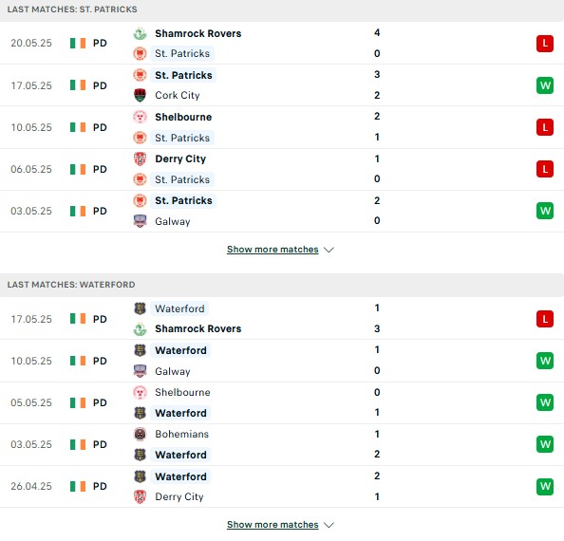Click the Cork City club crest
Screen dimensions: 564x541
tap(140, 96)
